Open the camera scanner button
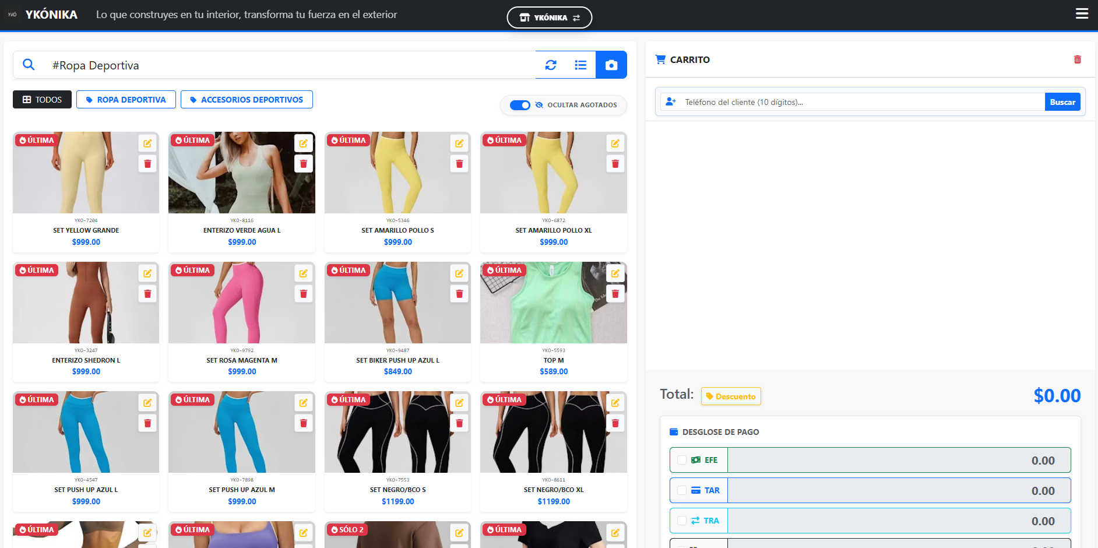Viewport: 1098px width, 548px height. pos(611,65)
